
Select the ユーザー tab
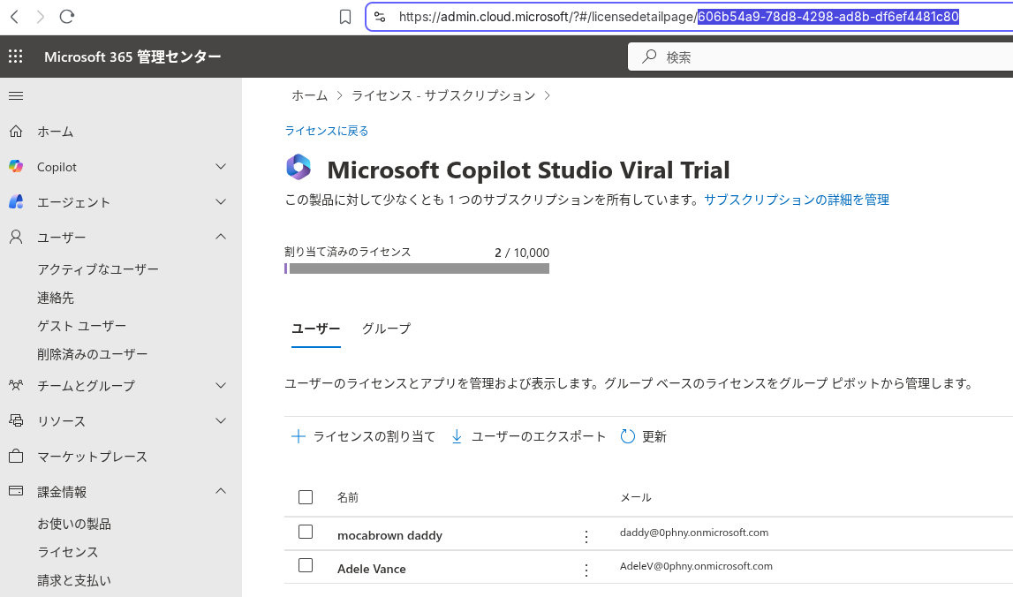pos(316,329)
